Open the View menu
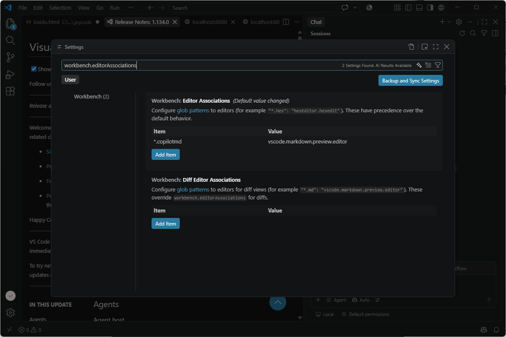506x337 pixels. [x=84, y=8]
